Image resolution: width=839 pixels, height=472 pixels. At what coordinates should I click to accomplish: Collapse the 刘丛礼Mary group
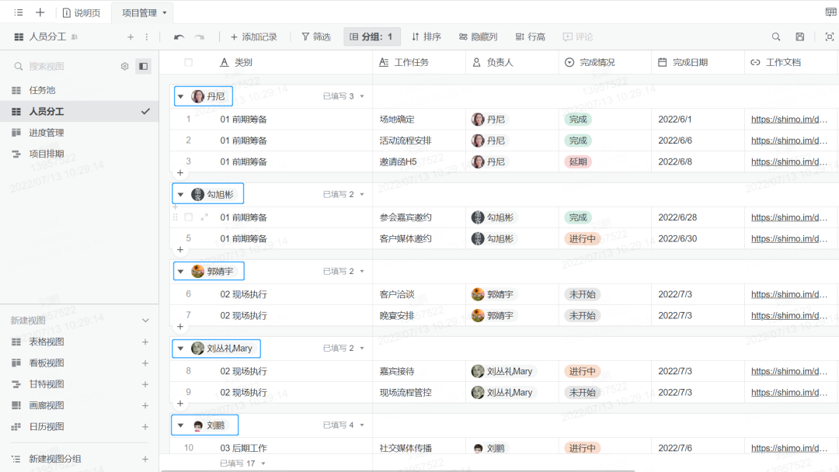point(180,348)
